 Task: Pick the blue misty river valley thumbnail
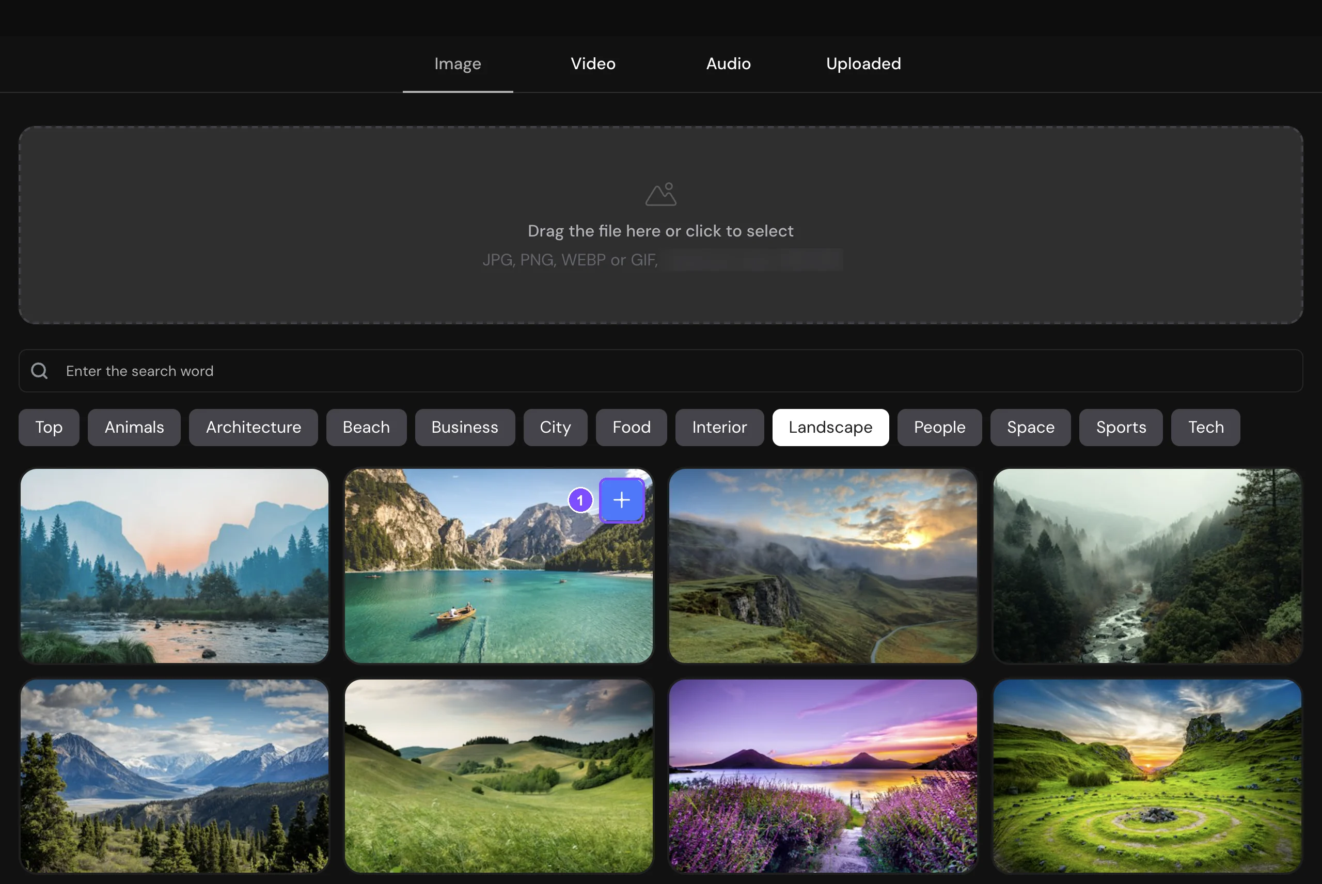click(174, 566)
